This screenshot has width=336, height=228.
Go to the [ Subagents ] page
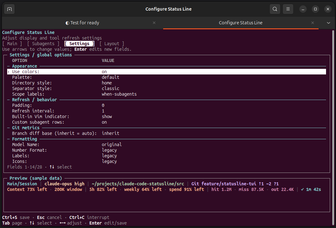43,44
